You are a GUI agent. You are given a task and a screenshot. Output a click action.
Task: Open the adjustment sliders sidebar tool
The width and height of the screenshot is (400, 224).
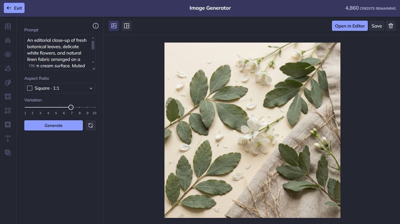pos(8,40)
